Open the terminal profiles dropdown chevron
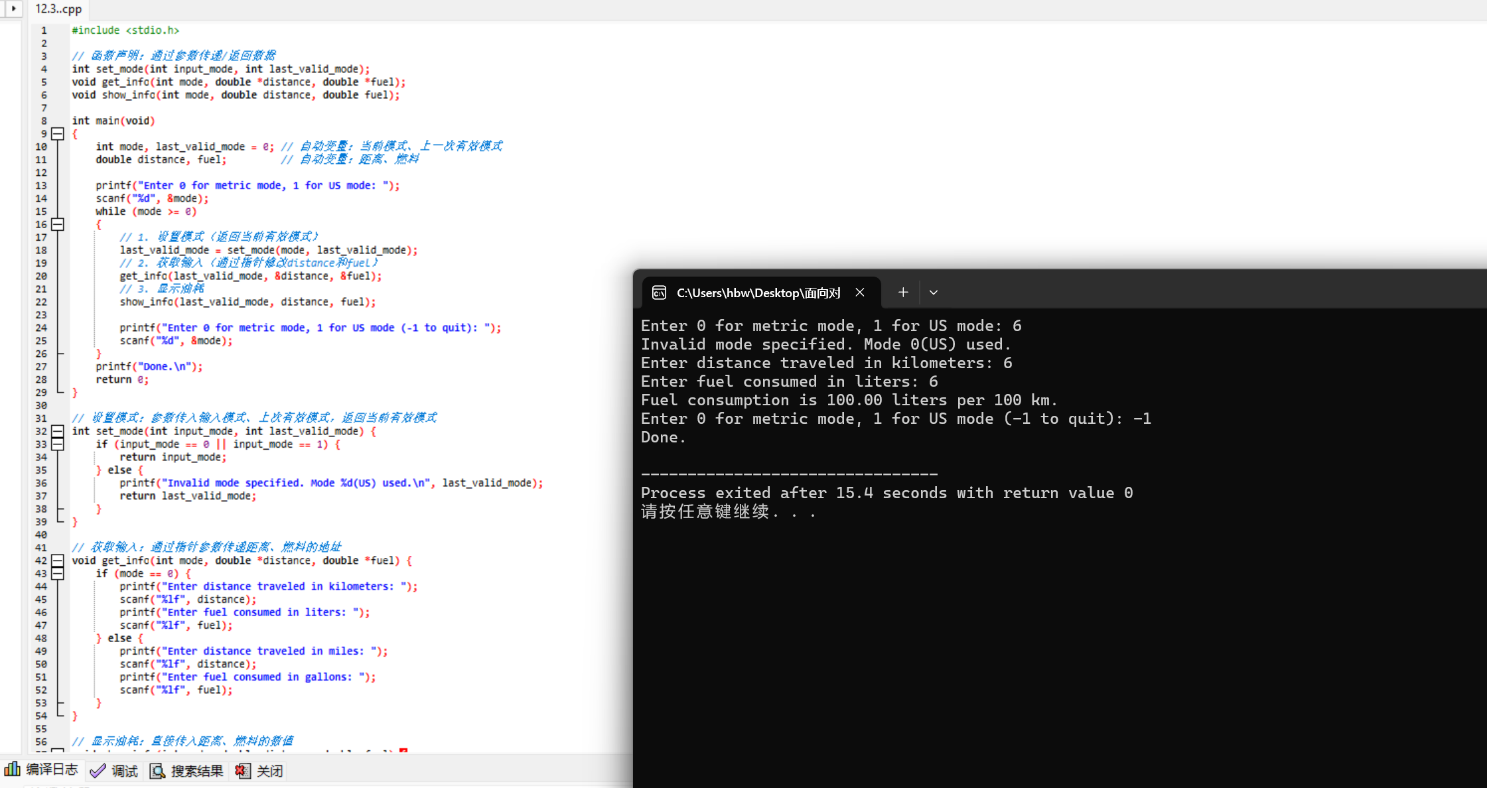The height and width of the screenshot is (788, 1487). pyautogui.click(x=933, y=293)
